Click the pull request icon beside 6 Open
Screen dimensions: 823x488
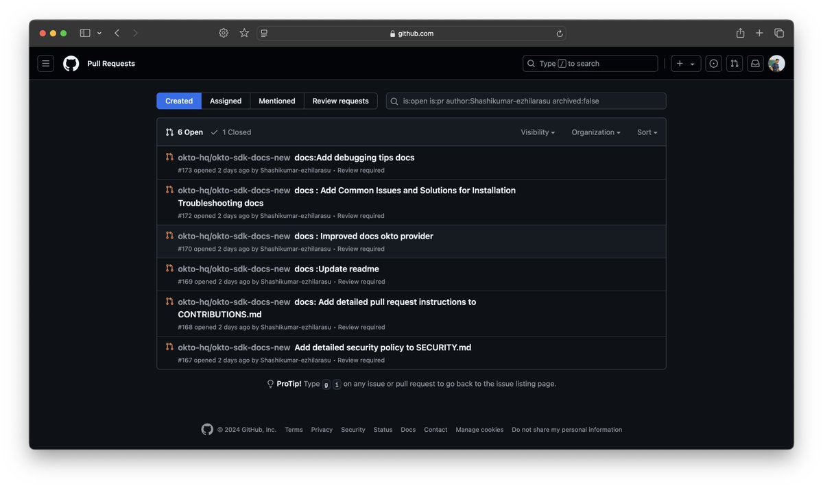(x=169, y=132)
